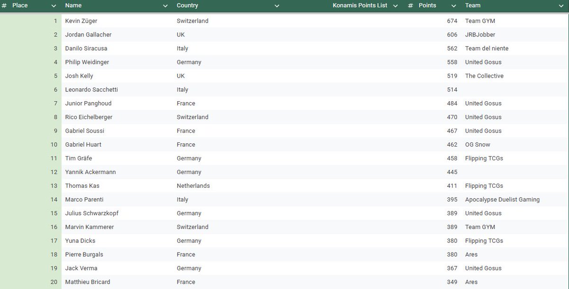Viewport: 569px width, 289px height.
Task: Select the name cell Philip Weidinger
Action: 87,62
